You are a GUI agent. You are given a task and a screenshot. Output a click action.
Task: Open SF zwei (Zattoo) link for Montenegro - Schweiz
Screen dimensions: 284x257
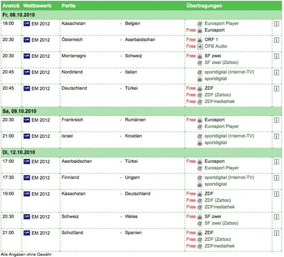(221, 62)
